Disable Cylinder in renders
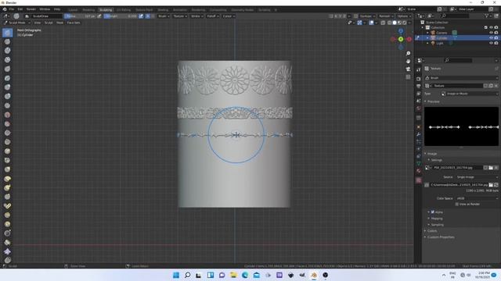Image resolution: width=501 pixels, height=281 pixels. pyautogui.click(x=496, y=38)
